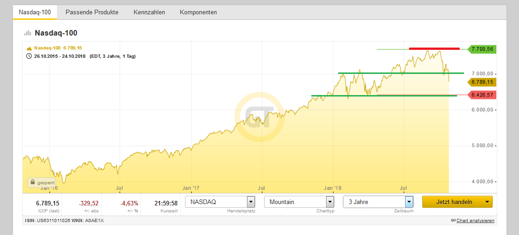Select the current price tag 6.789,15

click(x=482, y=82)
